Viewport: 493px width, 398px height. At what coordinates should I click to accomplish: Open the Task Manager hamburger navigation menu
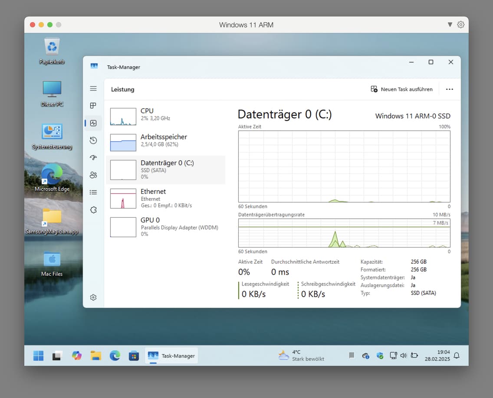tap(93, 88)
